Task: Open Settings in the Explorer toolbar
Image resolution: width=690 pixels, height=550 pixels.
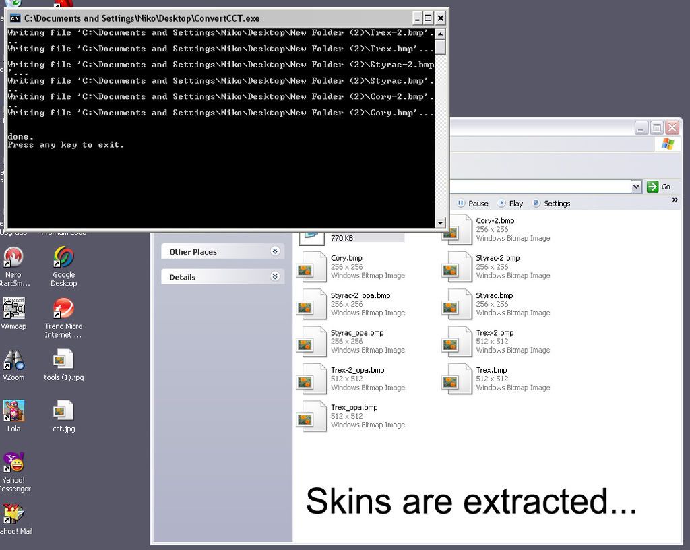Action: coord(551,204)
